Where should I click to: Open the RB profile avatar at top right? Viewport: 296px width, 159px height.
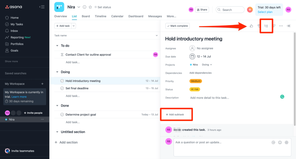tap(288, 10)
